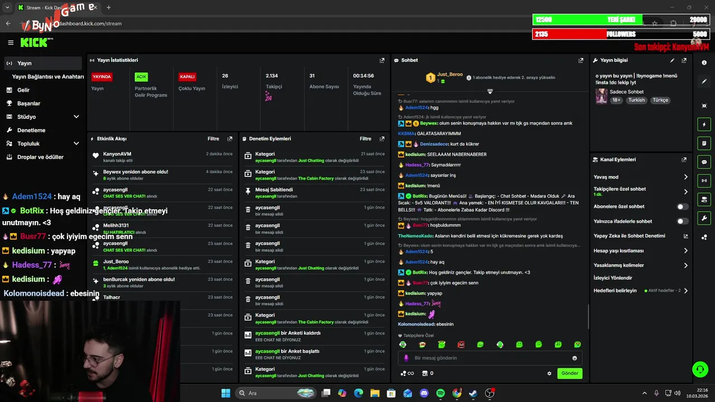
Task: Click the Windows taskbar search box Ara
Action: pyautogui.click(x=277, y=393)
